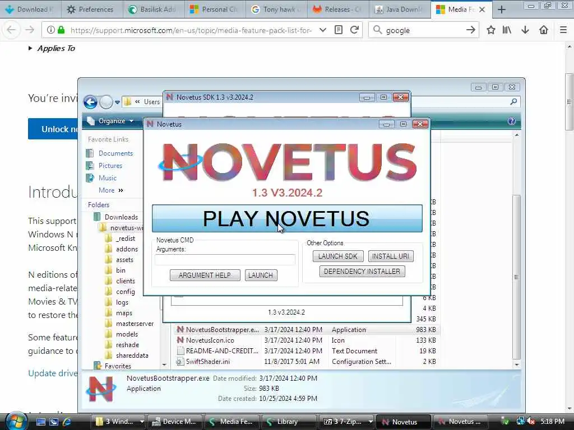Open the Update drivers link on webpage

coord(53,373)
